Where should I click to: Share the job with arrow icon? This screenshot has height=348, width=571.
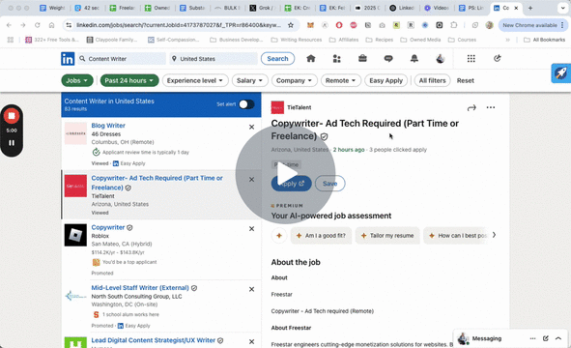(x=471, y=107)
